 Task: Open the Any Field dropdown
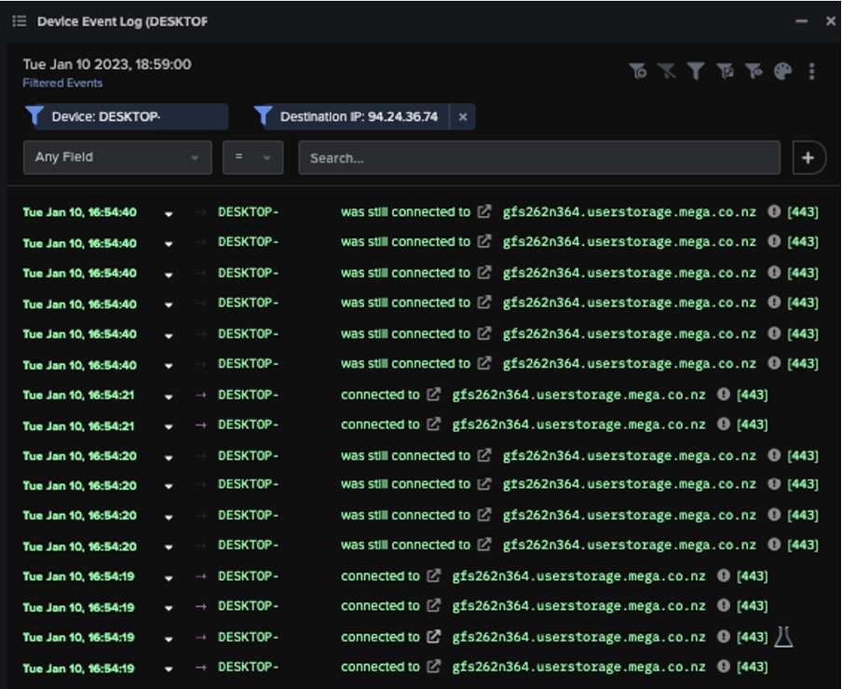116,157
